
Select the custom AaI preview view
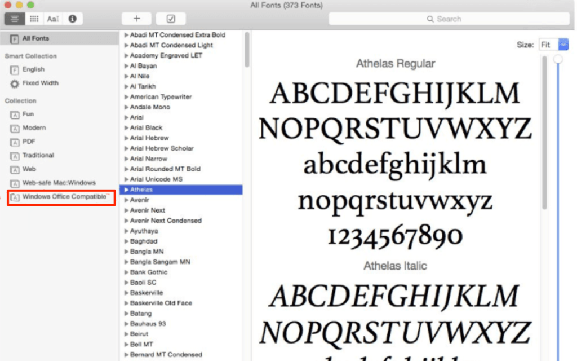coord(53,19)
